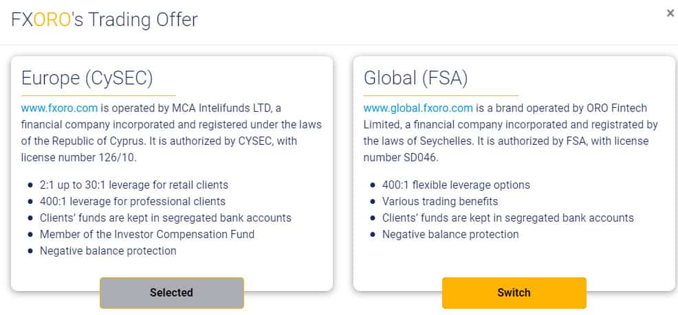Click Europe card's 'Negative balance protection' item
The height and width of the screenshot is (315, 678).
pos(108,250)
